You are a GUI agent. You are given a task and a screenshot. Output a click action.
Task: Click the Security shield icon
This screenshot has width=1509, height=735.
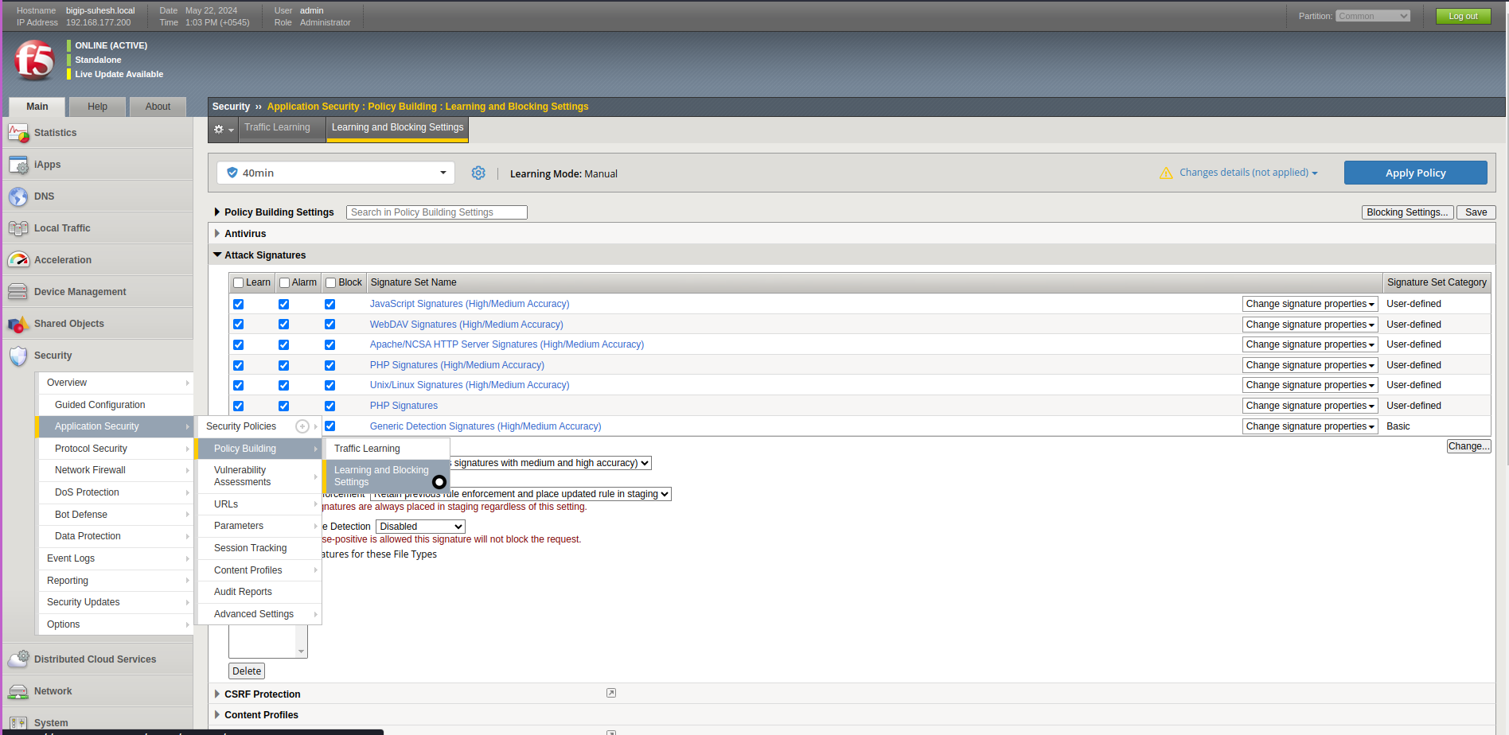pos(18,356)
